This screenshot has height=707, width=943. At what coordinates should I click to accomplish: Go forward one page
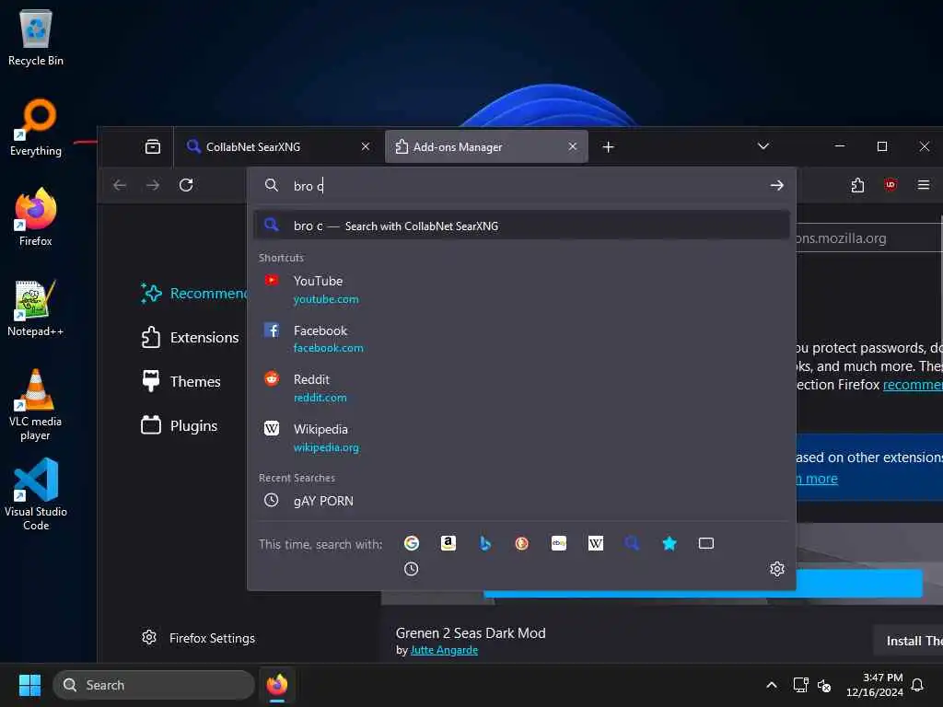coord(153,185)
